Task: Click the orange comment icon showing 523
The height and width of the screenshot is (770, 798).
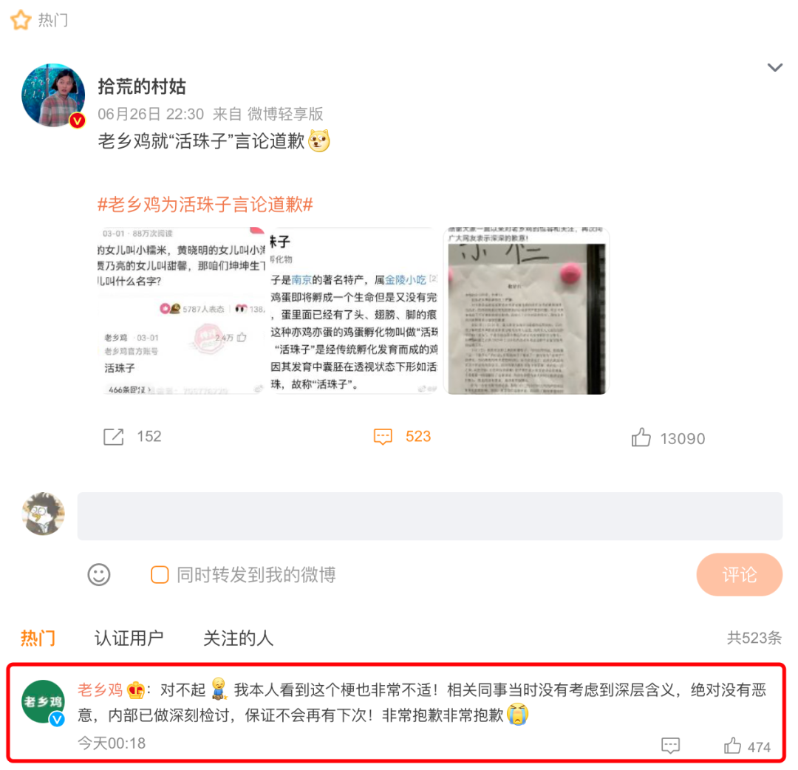Action: point(383,437)
